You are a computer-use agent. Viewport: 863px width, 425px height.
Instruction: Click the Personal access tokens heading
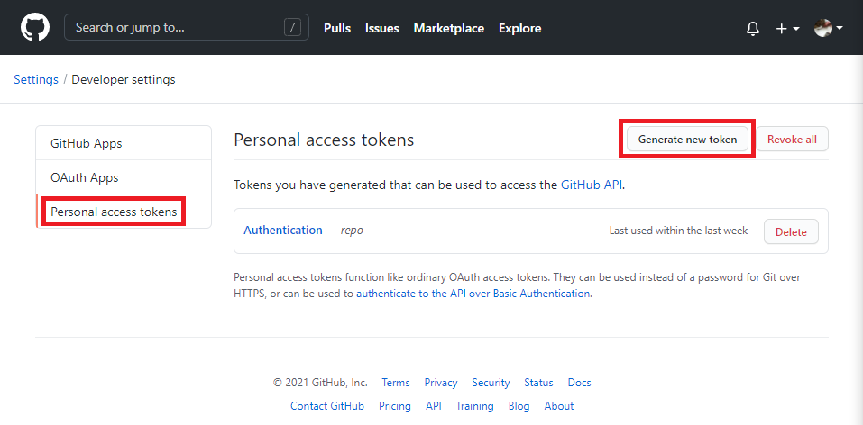point(324,140)
